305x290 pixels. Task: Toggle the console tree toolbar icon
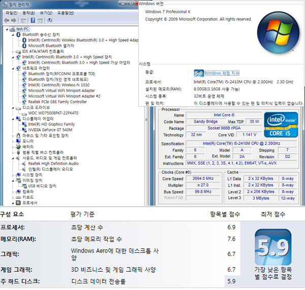click(x=23, y=20)
